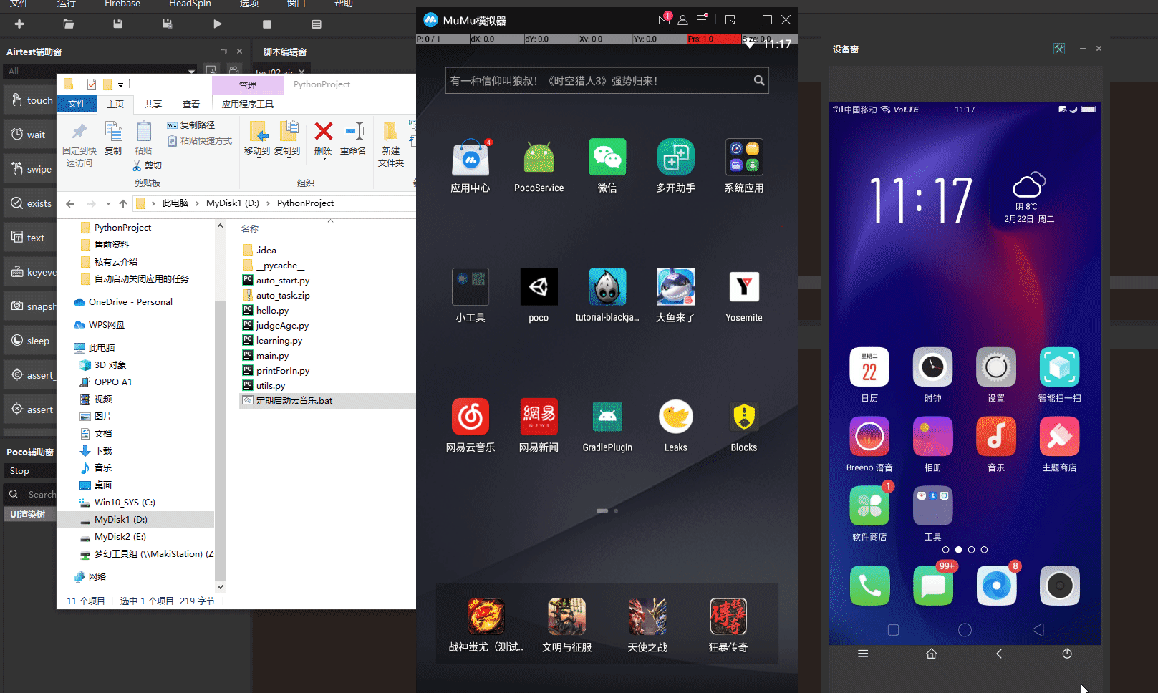Click the Stop button in Poco assistant
The width and height of the screenshot is (1158, 693).
pos(29,471)
